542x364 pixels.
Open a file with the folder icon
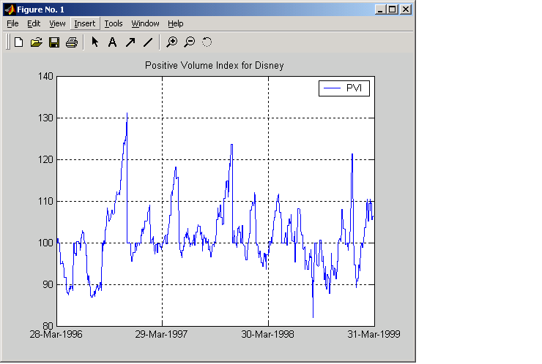(37, 42)
